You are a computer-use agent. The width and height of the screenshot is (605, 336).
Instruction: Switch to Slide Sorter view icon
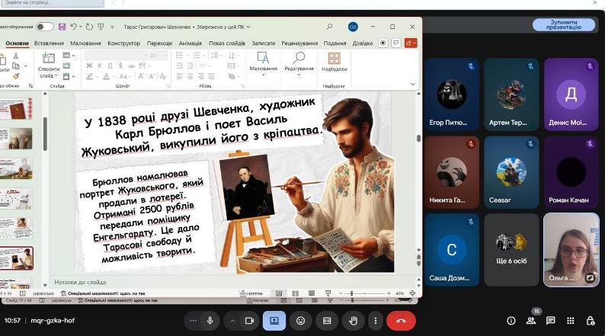296,293
